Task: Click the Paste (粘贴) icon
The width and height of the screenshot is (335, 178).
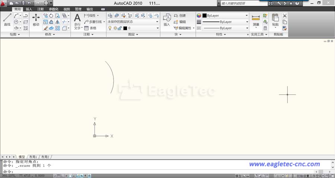Action: click(x=275, y=20)
